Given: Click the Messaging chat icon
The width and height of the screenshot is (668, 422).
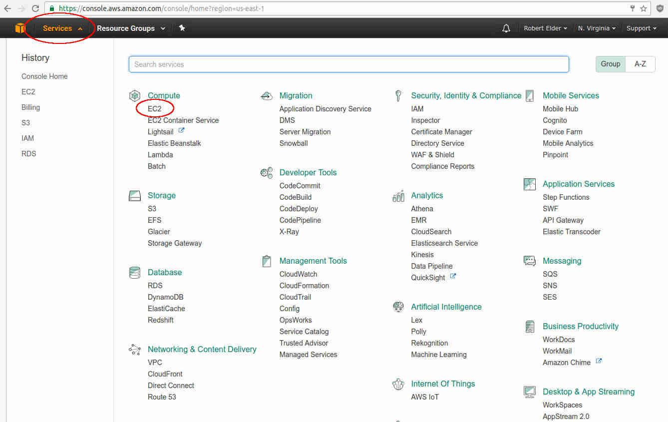Looking at the screenshot, I should [x=530, y=261].
